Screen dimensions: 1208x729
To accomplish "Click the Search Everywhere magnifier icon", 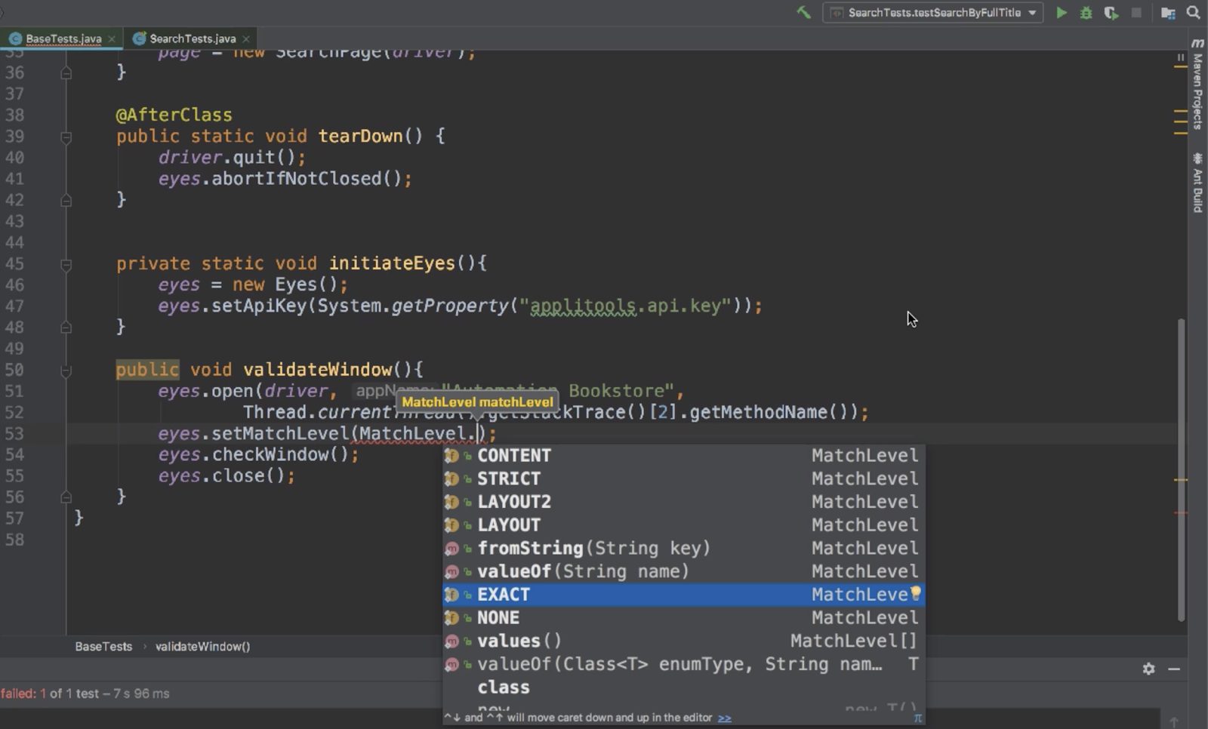I will coord(1193,12).
